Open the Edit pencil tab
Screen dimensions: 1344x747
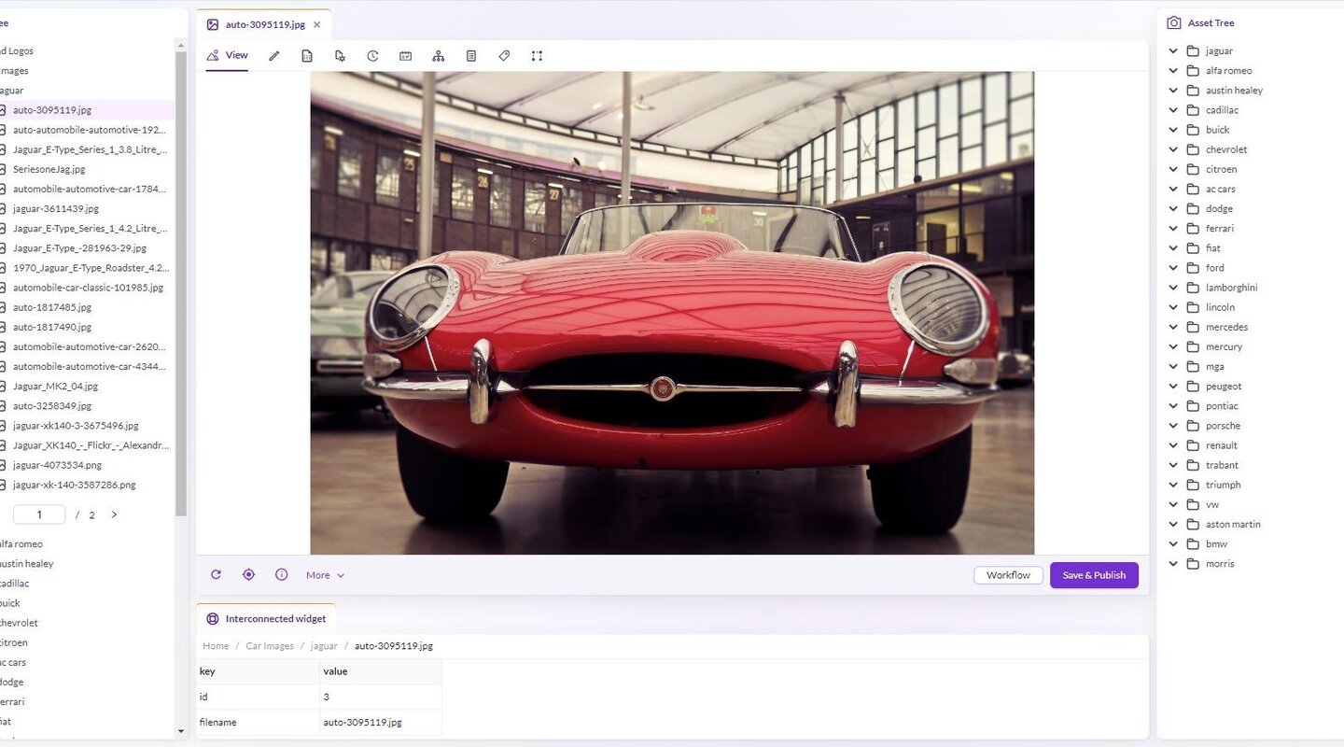pyautogui.click(x=274, y=56)
